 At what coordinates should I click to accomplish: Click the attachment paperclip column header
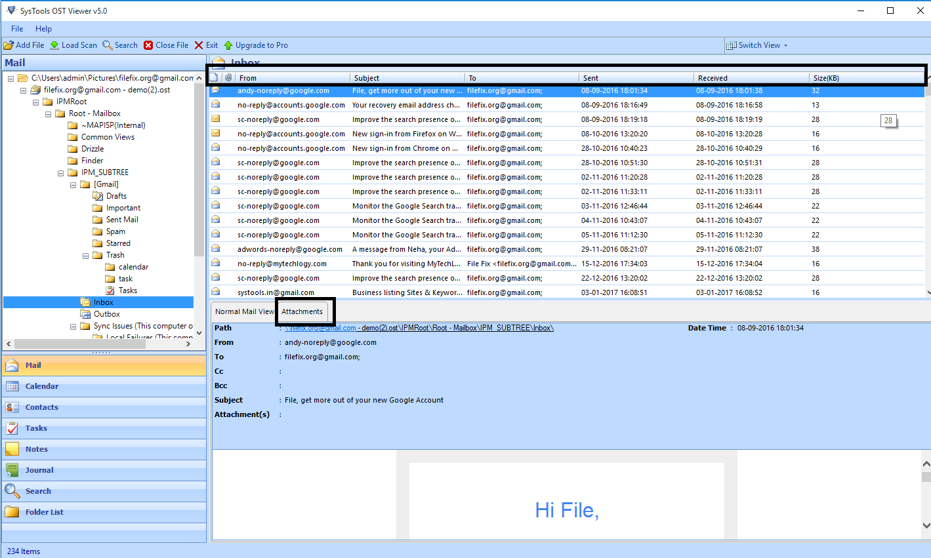(x=228, y=77)
